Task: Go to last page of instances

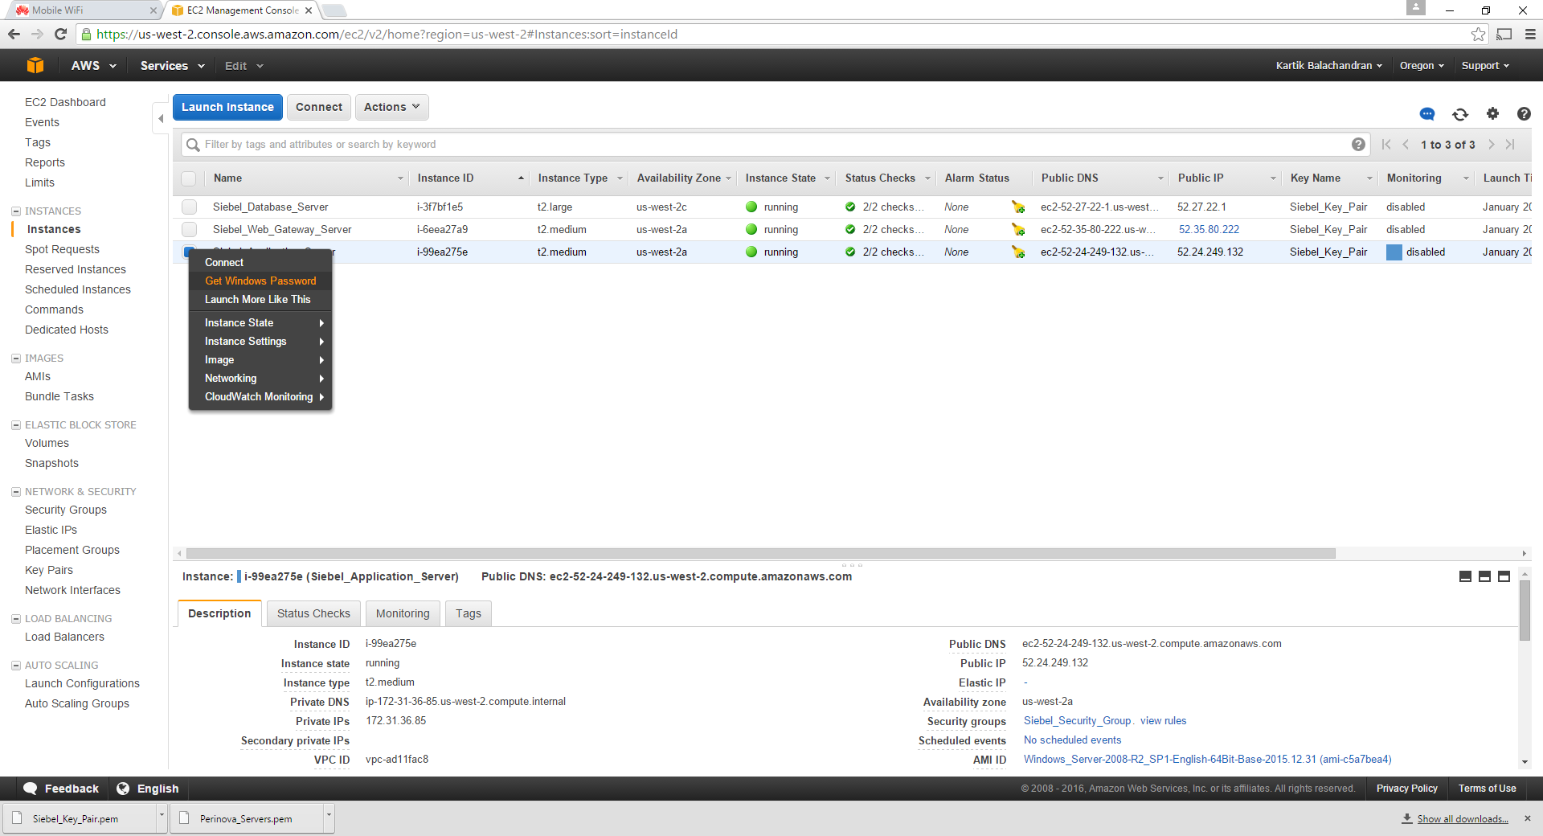Action: pyautogui.click(x=1511, y=145)
